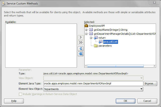Click the getDepartmentManagerDetails method icon
Viewport: 161px width, 107px height.
[91, 34]
